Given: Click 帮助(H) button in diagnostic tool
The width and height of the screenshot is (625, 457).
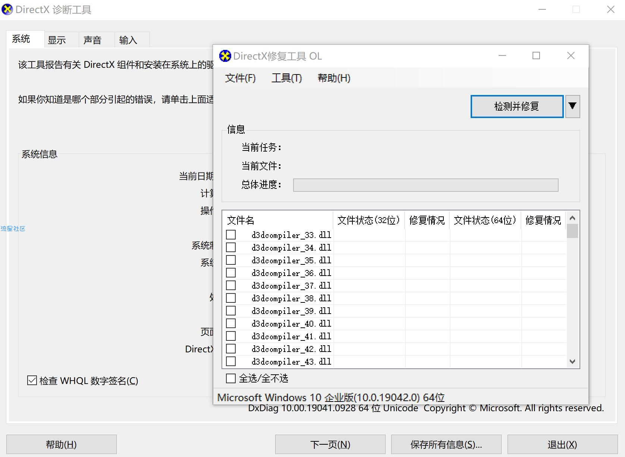Looking at the screenshot, I should (x=62, y=444).
